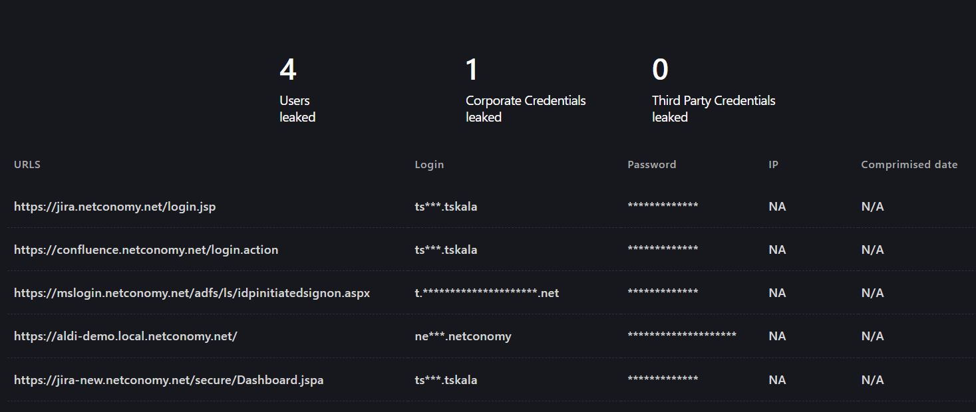Click the IP value NA in aldi-demo row
This screenshot has height=412, width=976.
click(x=777, y=336)
